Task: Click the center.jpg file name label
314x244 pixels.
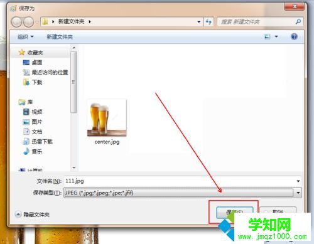Action: click(x=107, y=142)
